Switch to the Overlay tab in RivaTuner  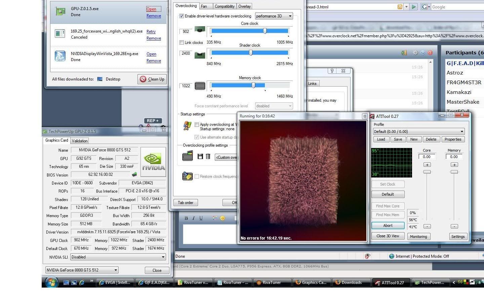click(x=244, y=6)
